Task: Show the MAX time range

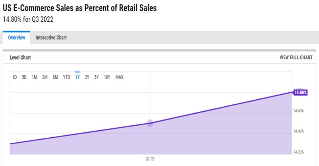Action: point(119,77)
